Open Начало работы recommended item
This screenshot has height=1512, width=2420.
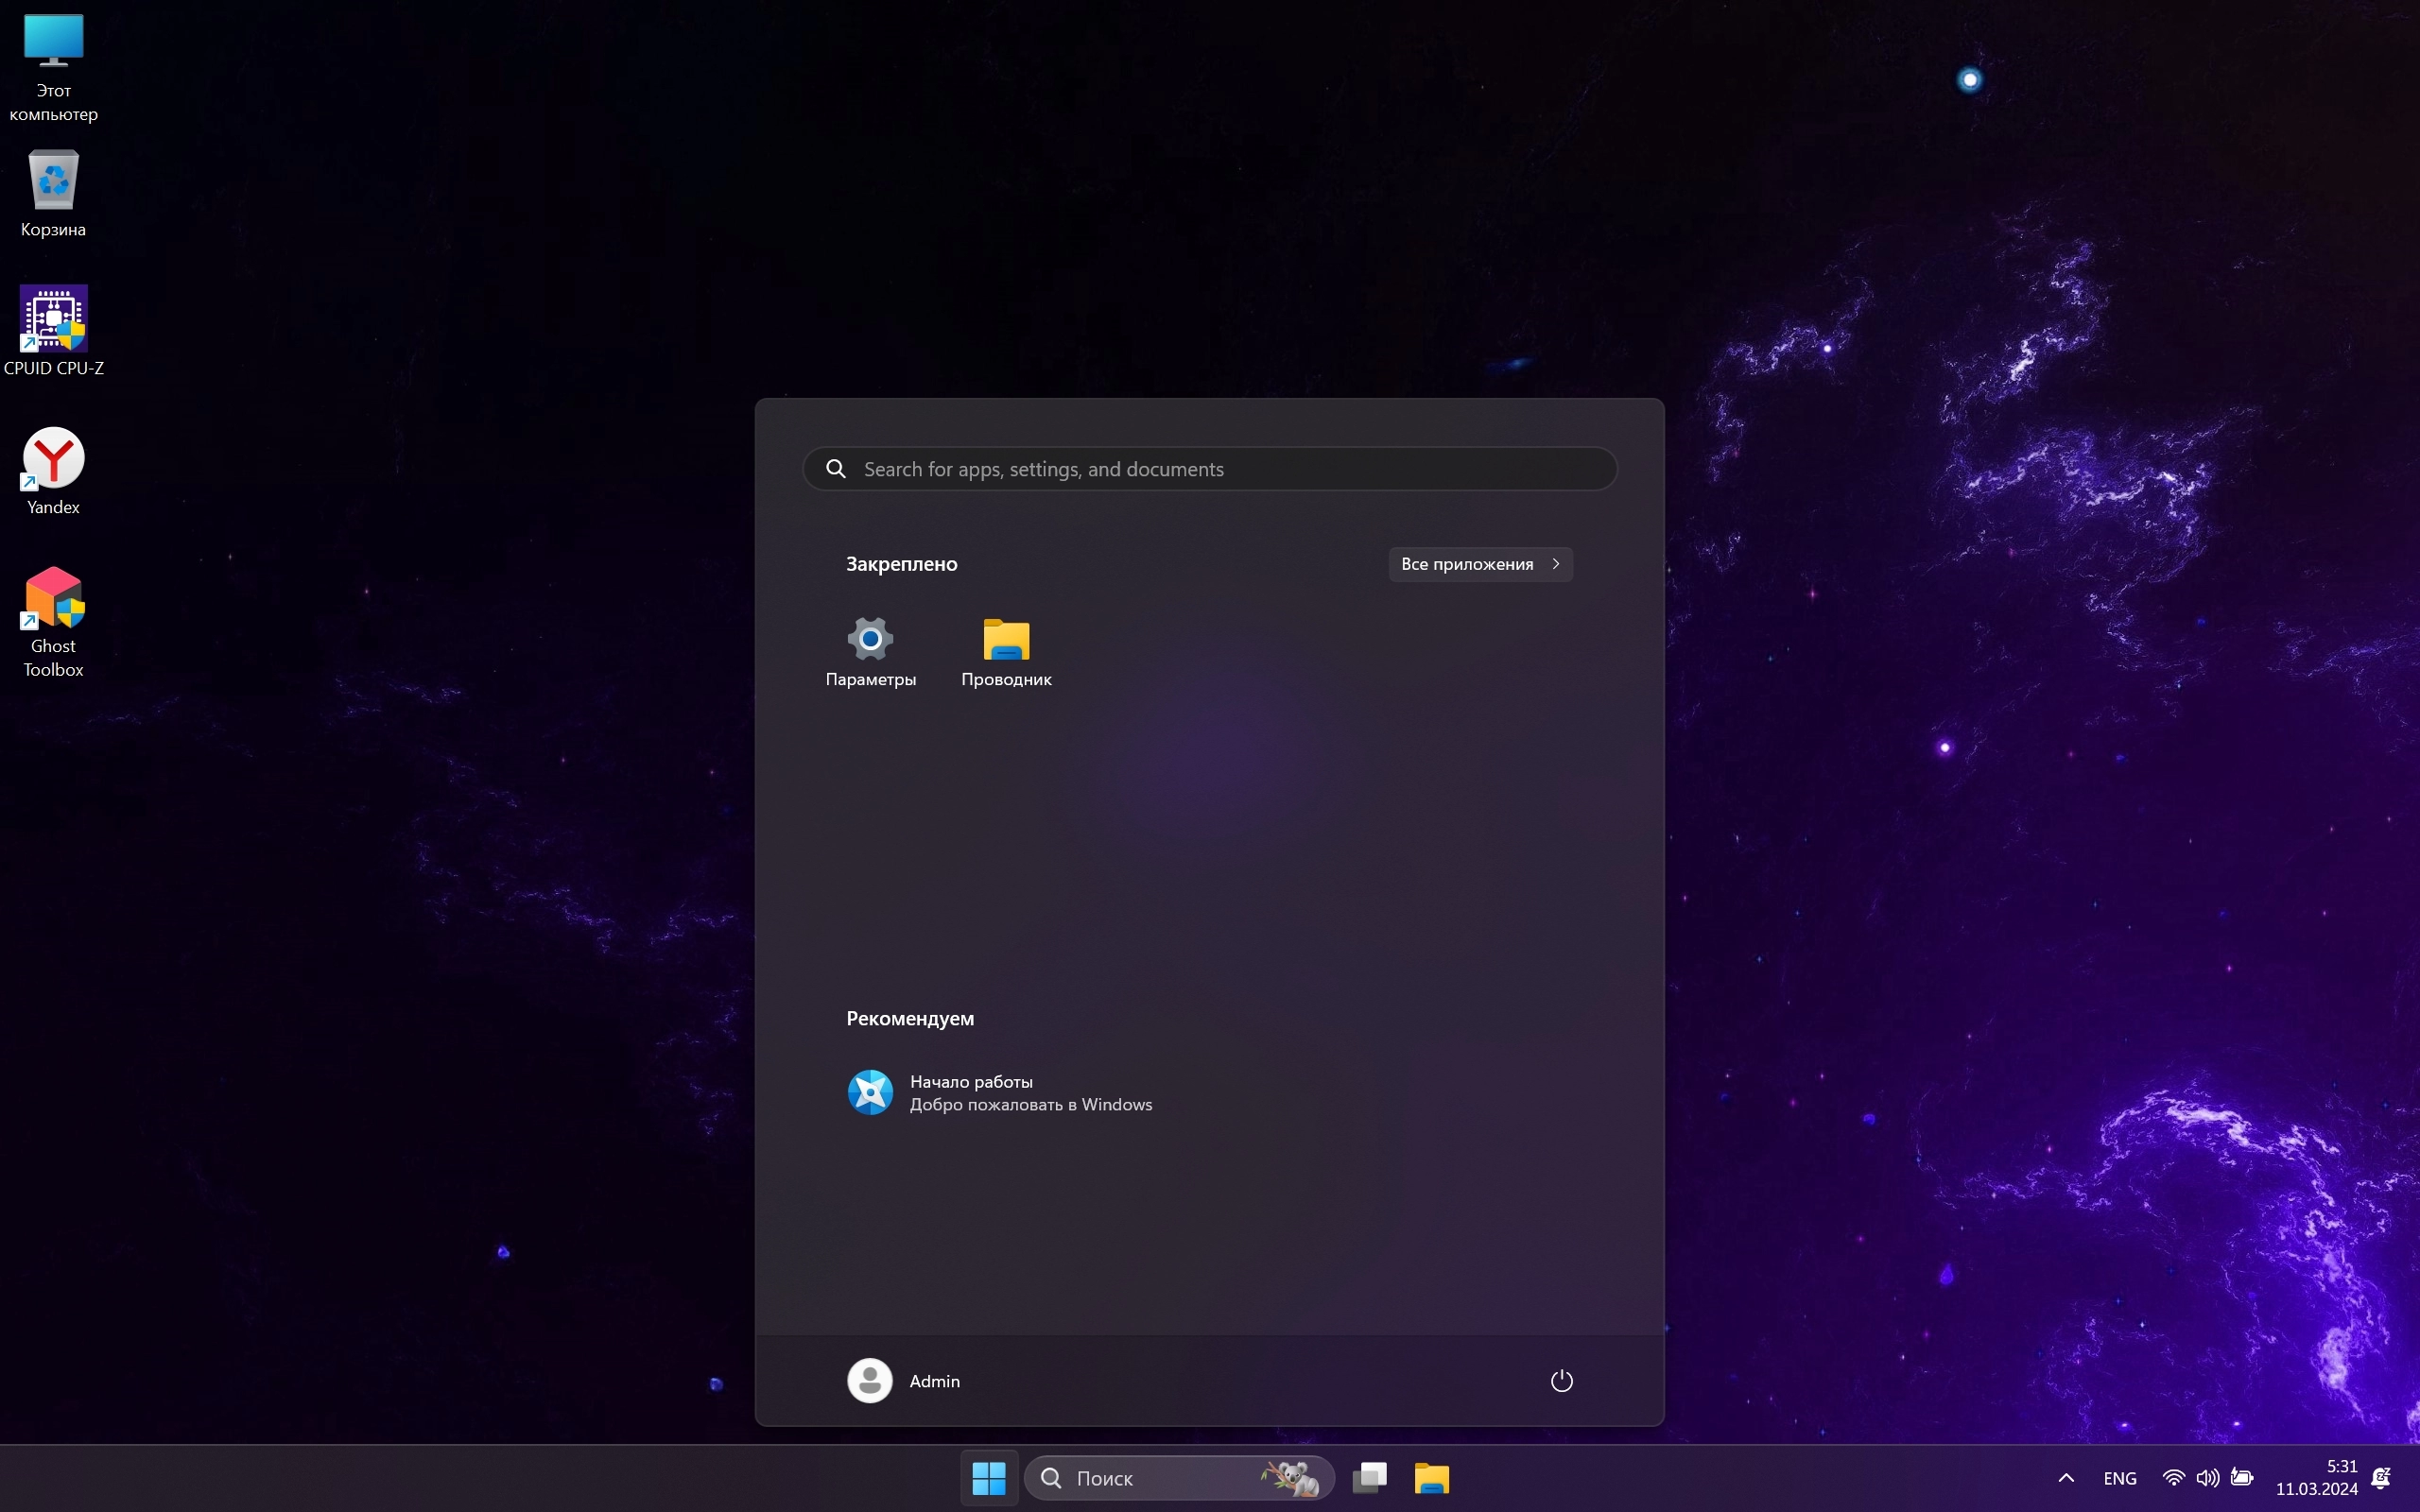point(1000,1093)
